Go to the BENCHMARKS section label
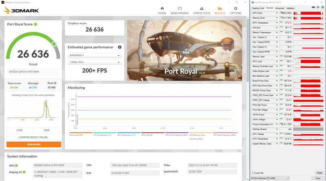326x181 pixels. [x=180, y=13]
